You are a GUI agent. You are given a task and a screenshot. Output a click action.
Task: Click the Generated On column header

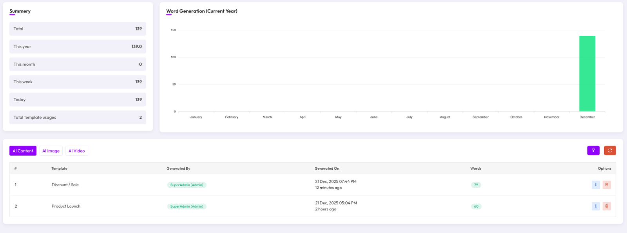(326, 168)
